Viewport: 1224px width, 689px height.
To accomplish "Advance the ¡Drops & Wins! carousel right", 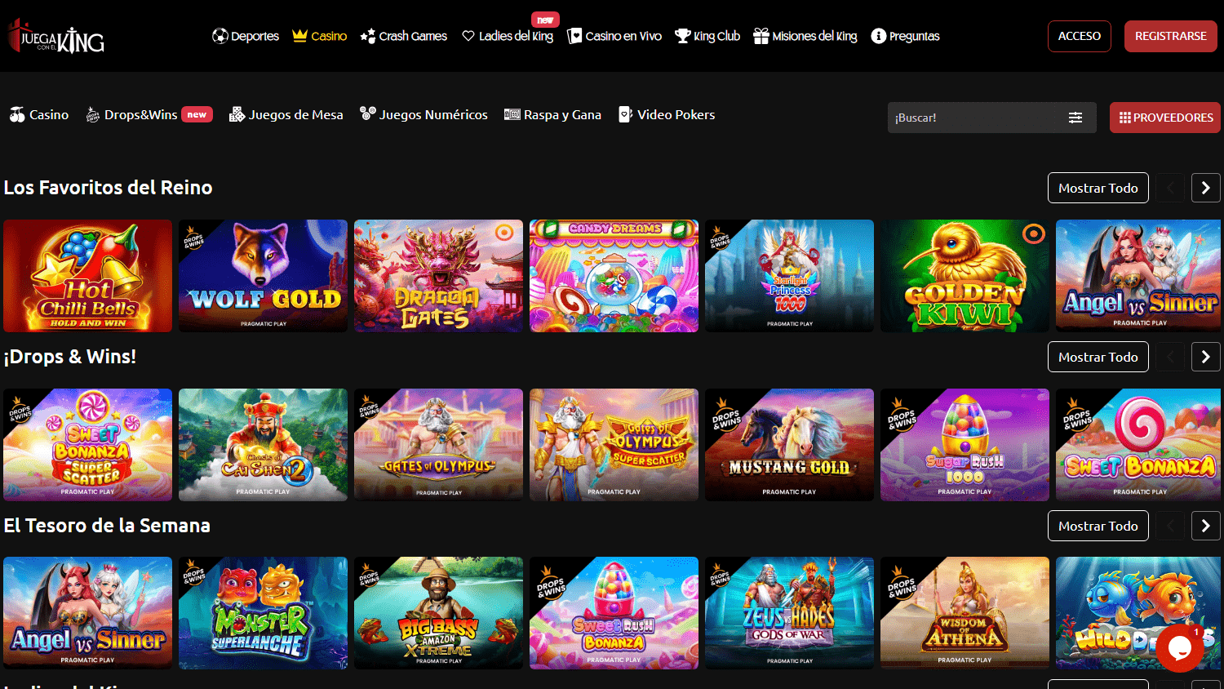I will point(1206,357).
